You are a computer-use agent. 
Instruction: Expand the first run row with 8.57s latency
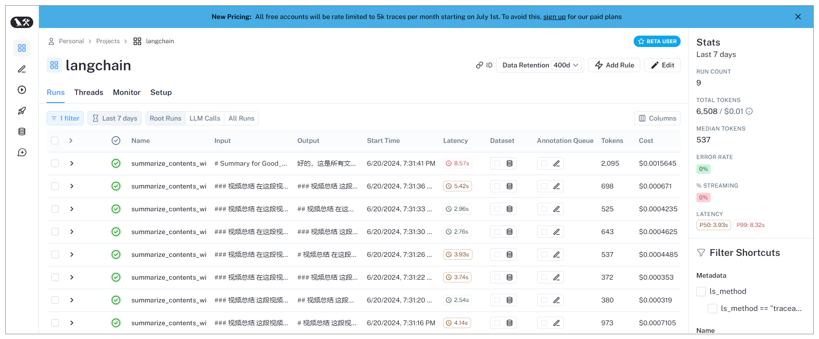pos(72,163)
